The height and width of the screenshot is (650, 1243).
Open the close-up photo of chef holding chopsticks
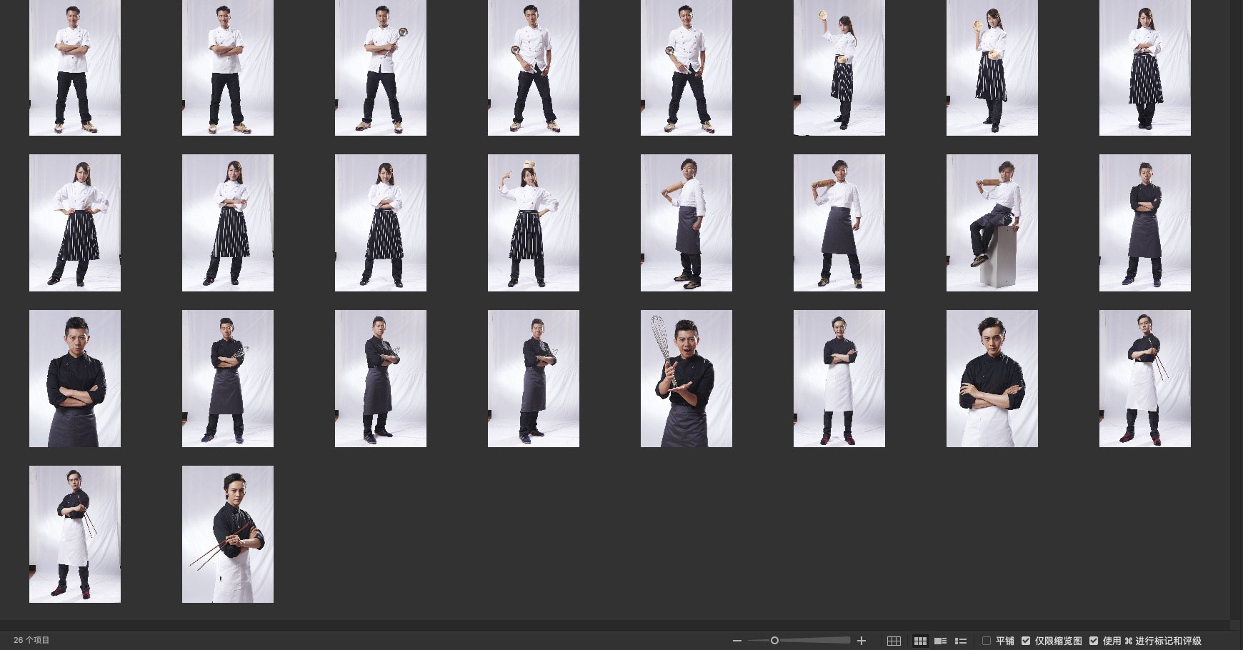(x=228, y=534)
